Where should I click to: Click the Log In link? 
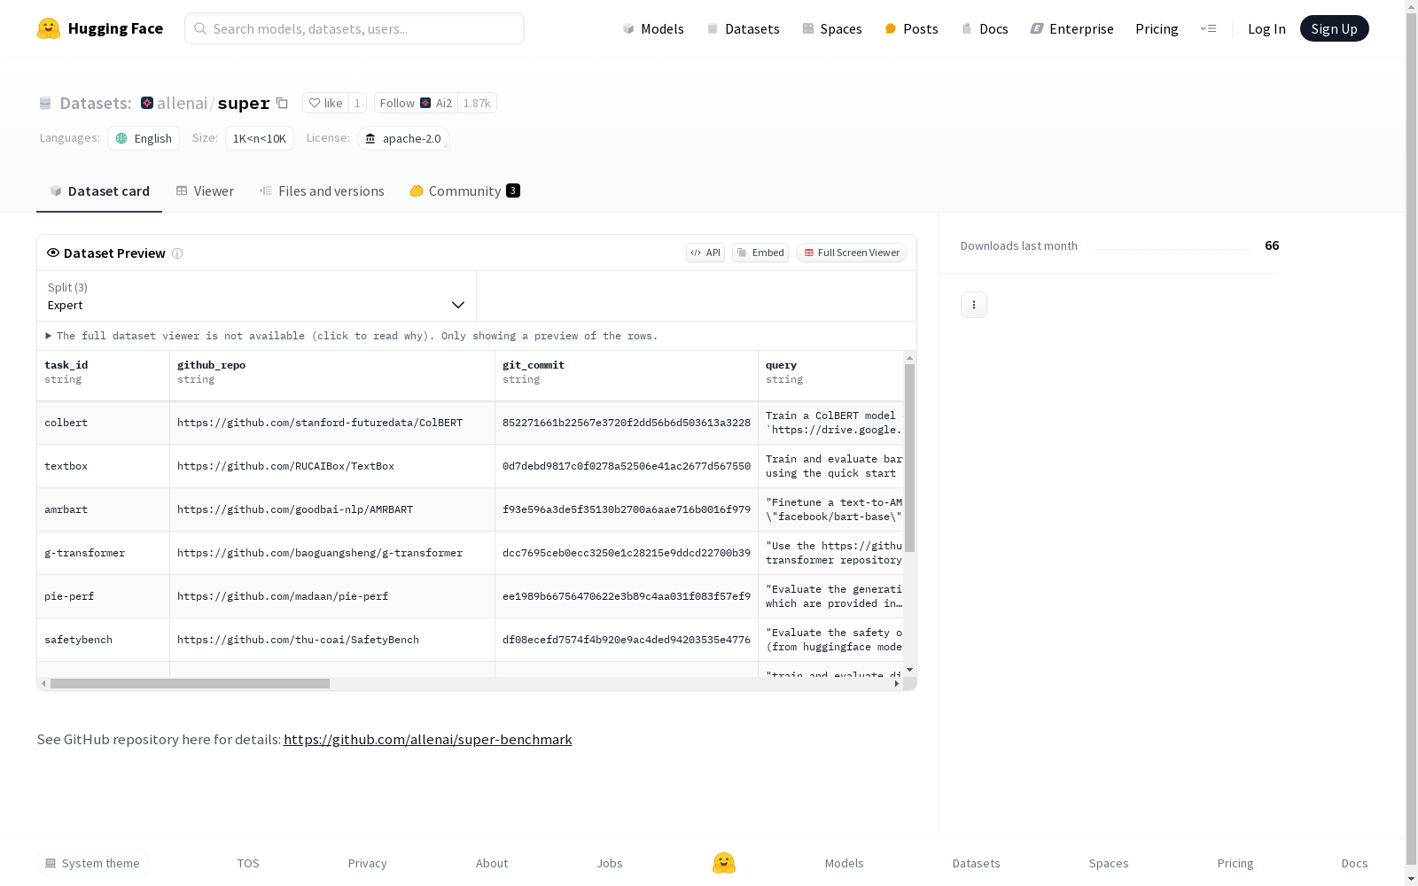point(1266,28)
